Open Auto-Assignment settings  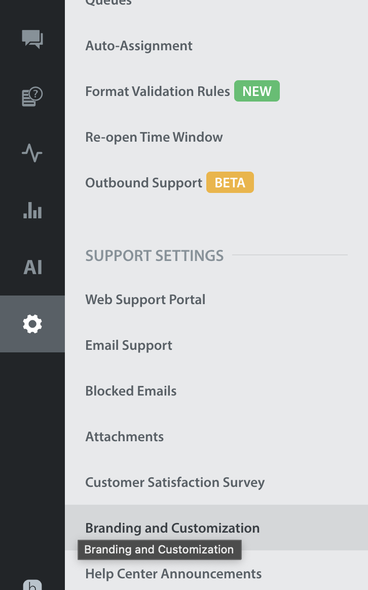[x=139, y=46]
